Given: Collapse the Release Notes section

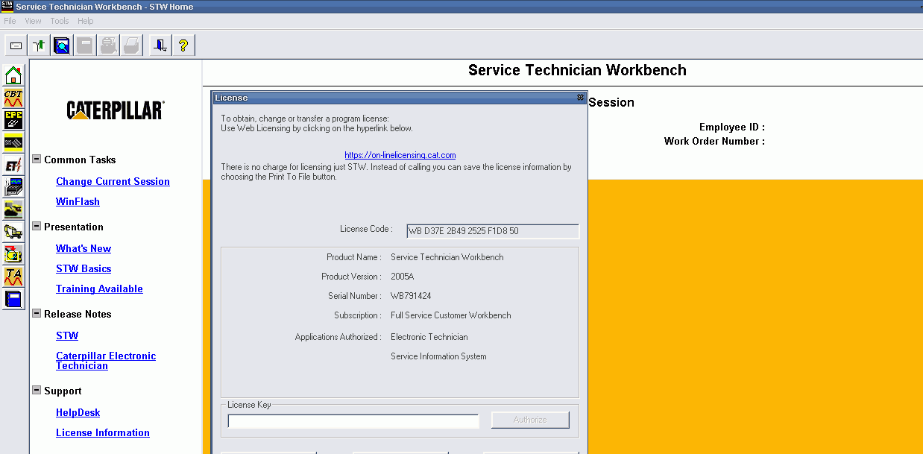Looking at the screenshot, I should [37, 313].
